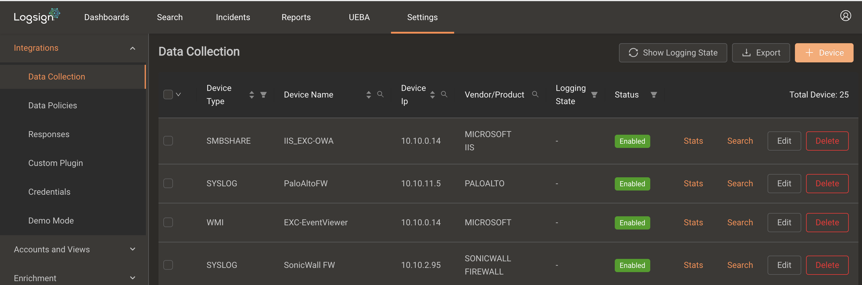Open Stats link for SonicWall FW
The width and height of the screenshot is (862, 285).
693,265
